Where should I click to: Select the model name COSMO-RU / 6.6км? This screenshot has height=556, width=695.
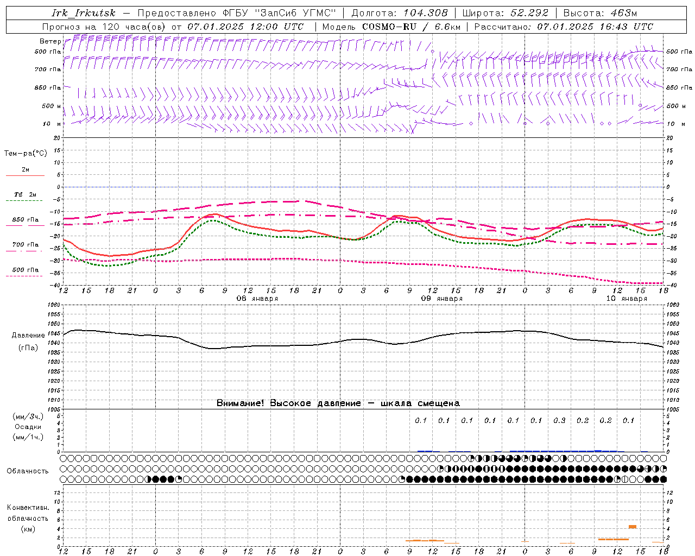point(412,27)
